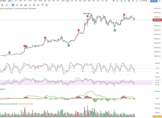This screenshot has width=162, height=118.
Task: Open the chart layout split icon
Action: [x=125, y=1]
